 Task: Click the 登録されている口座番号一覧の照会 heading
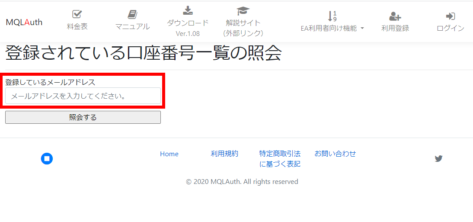pyautogui.click(x=144, y=53)
